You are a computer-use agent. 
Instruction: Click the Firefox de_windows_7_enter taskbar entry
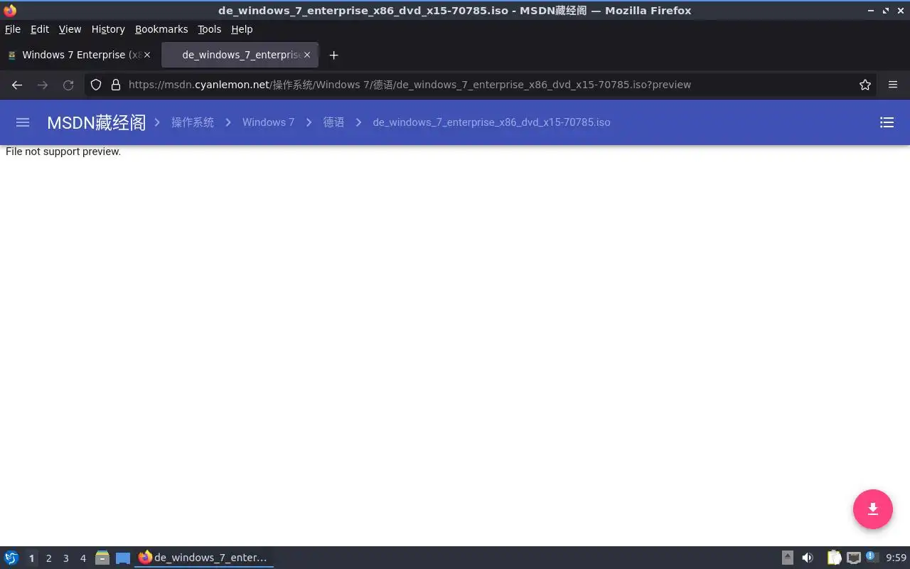204,558
